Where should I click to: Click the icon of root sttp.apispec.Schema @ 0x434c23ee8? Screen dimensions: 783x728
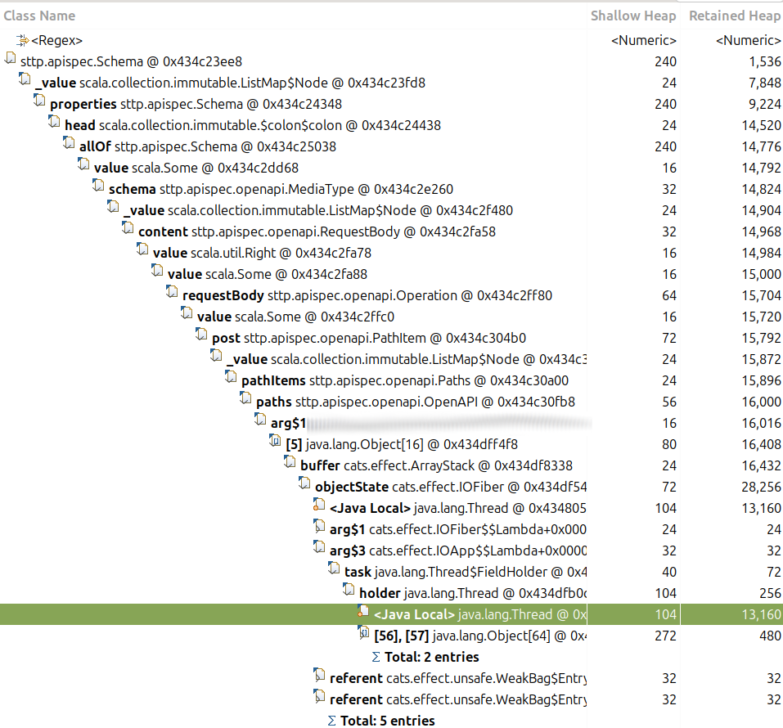[11, 58]
